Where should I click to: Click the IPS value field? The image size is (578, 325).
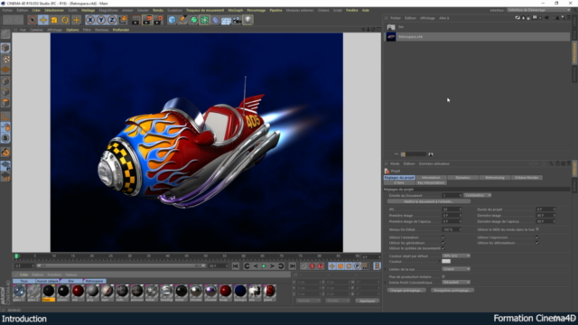[452, 209]
